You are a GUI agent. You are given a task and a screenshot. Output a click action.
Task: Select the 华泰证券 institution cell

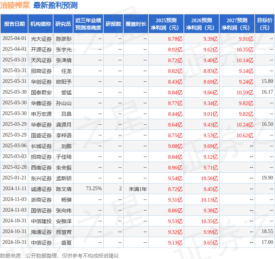pyautogui.click(x=41, y=125)
